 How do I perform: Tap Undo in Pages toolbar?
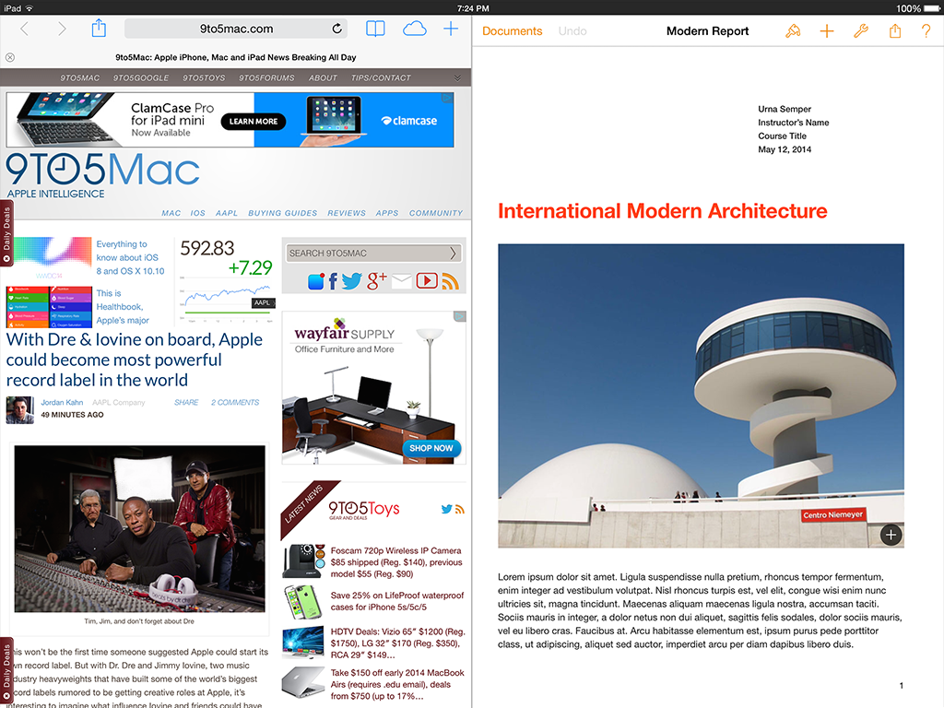tap(572, 31)
